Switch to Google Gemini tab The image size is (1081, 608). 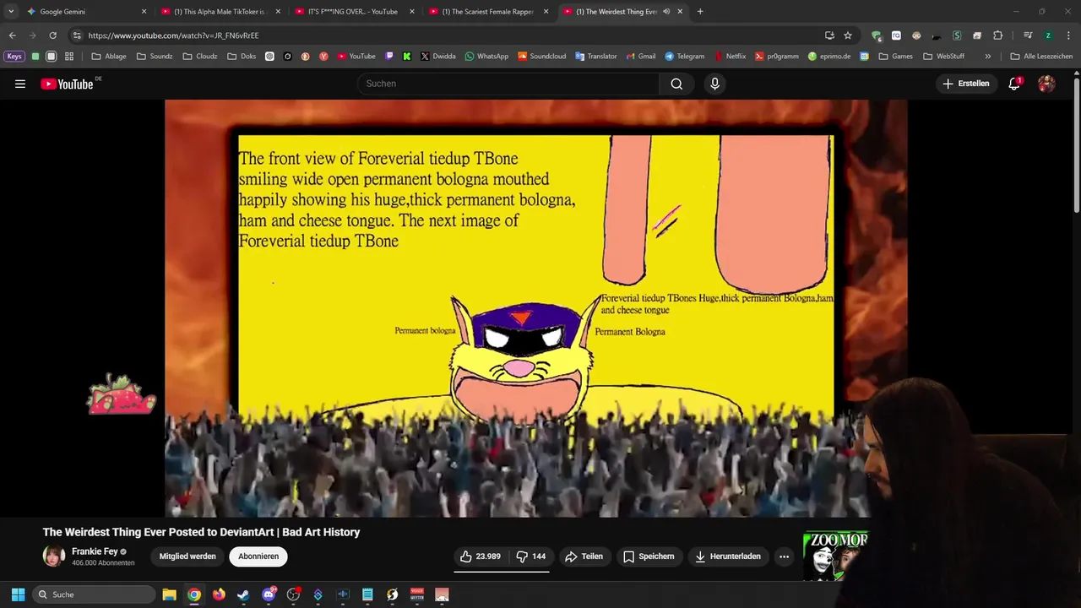pos(87,12)
